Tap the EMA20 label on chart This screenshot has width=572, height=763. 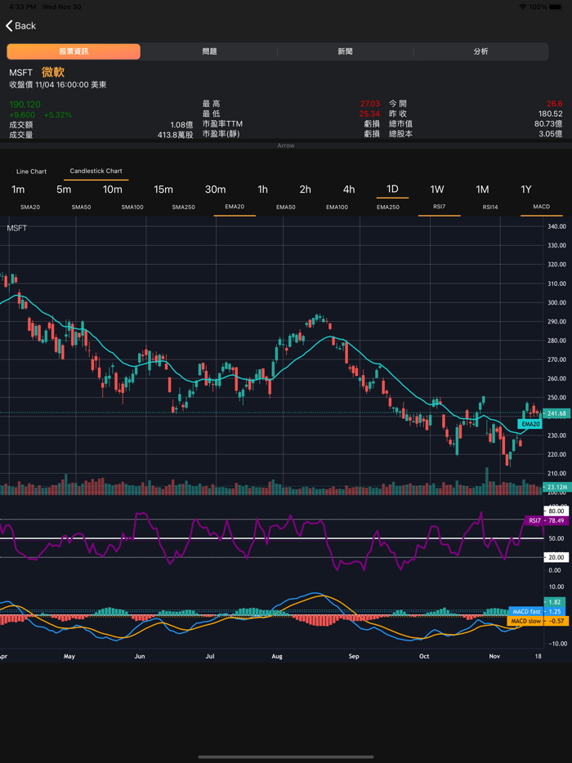[x=530, y=424]
